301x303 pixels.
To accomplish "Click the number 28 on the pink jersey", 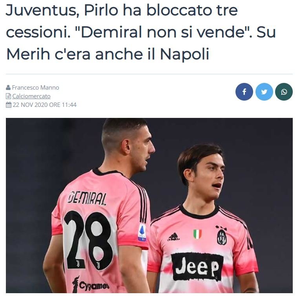I will [88, 241].
